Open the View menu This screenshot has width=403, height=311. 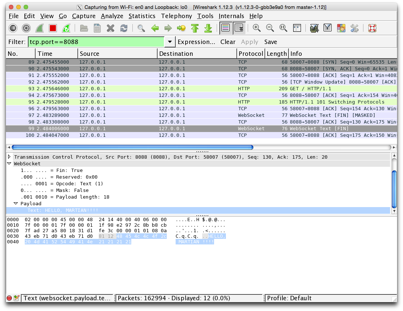tap(47, 16)
